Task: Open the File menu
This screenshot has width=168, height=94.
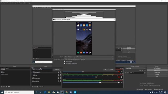Action: (2, 3)
